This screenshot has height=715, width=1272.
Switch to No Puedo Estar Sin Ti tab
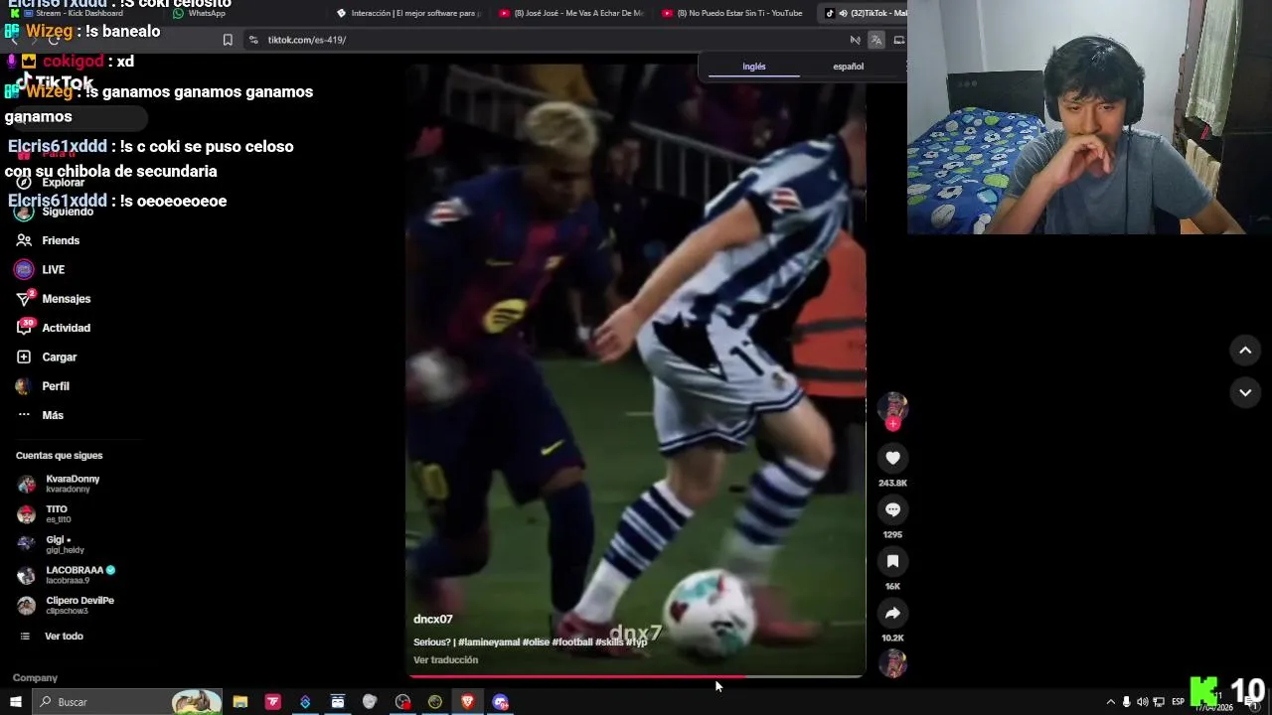tap(733, 13)
